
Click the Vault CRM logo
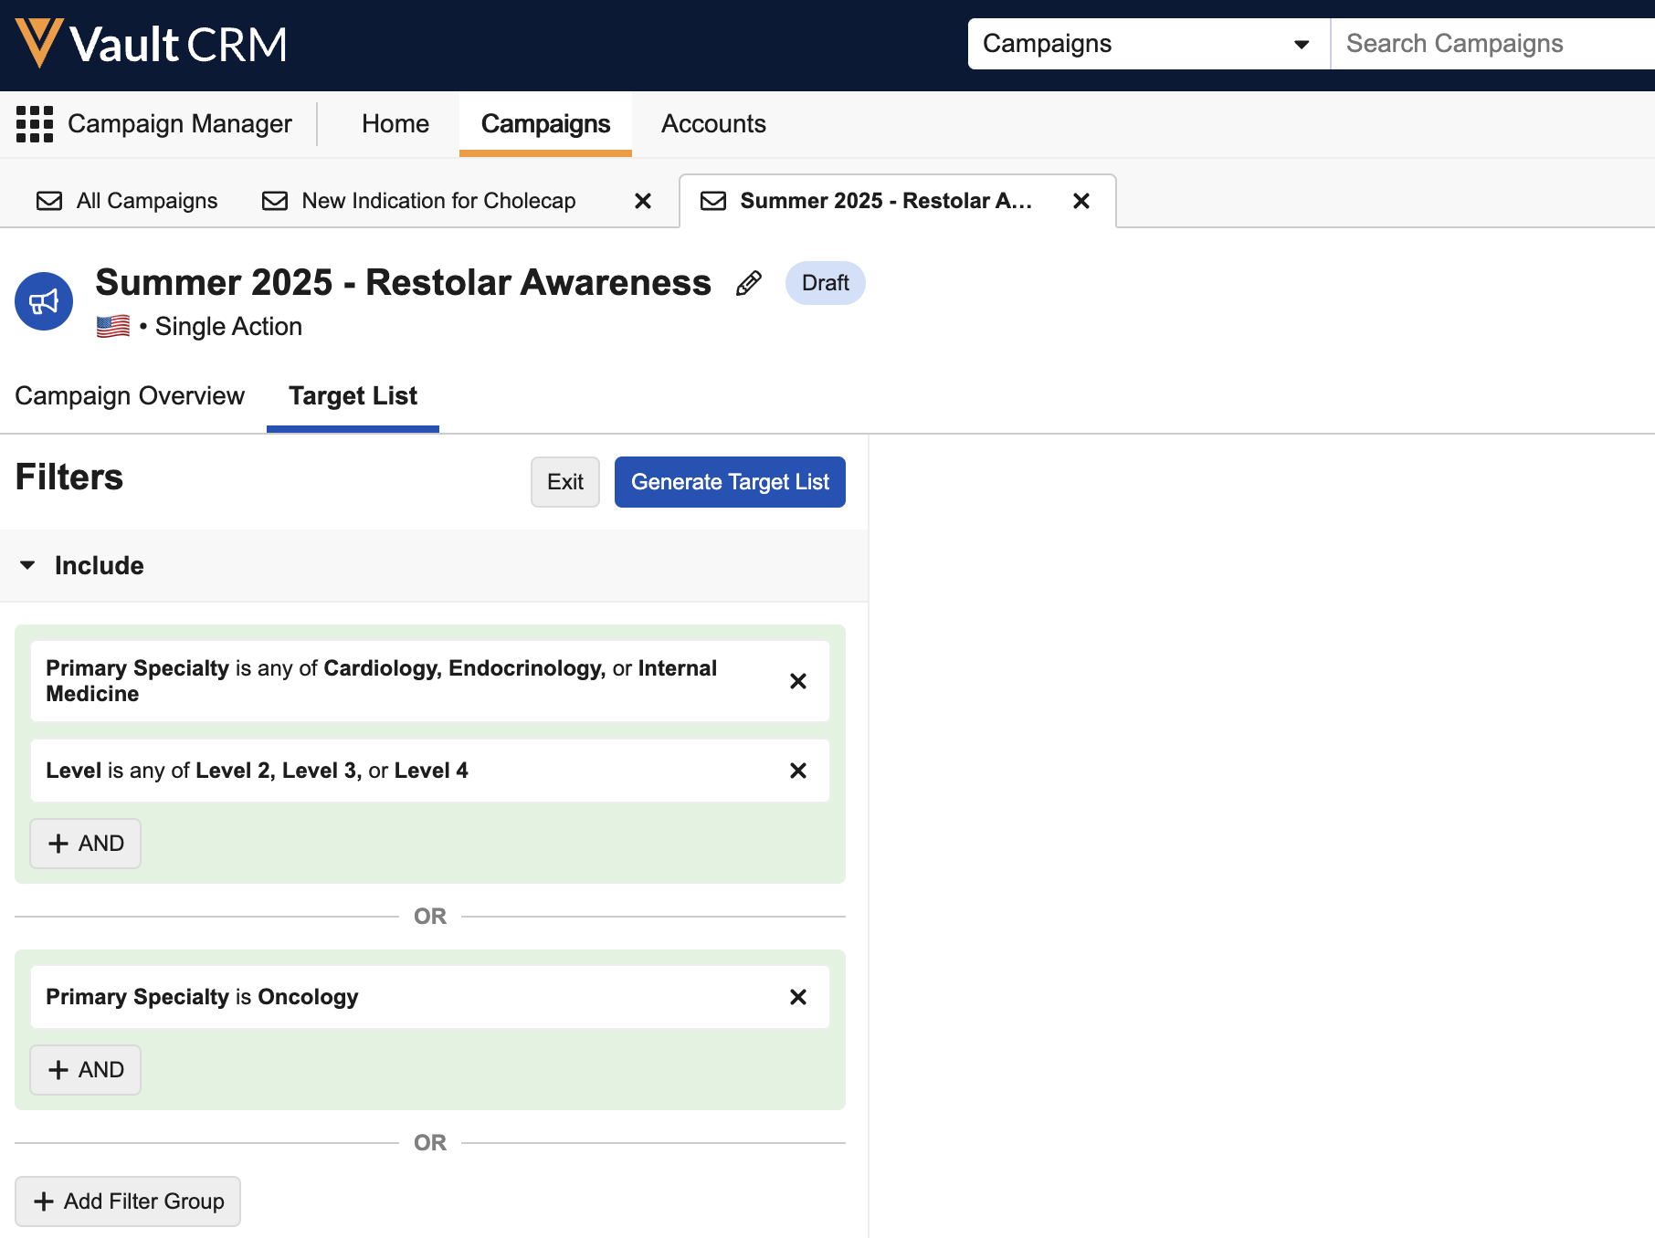151,44
